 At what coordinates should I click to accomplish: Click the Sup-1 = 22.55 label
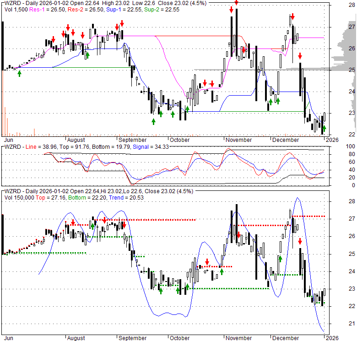124,10
